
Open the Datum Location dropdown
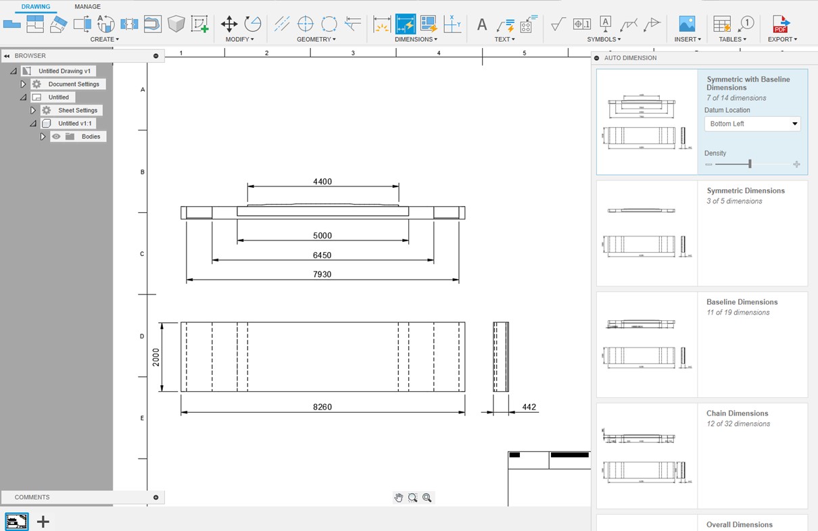coord(752,124)
